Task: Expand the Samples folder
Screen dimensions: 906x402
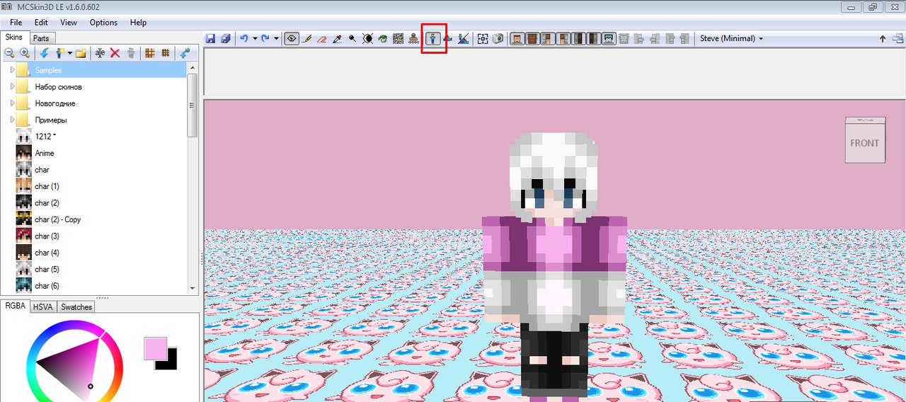Action: 12,70
